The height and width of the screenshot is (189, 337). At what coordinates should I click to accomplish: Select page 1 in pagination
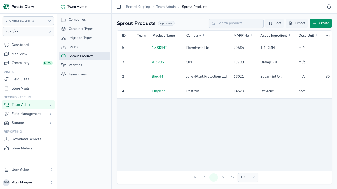tap(214, 177)
